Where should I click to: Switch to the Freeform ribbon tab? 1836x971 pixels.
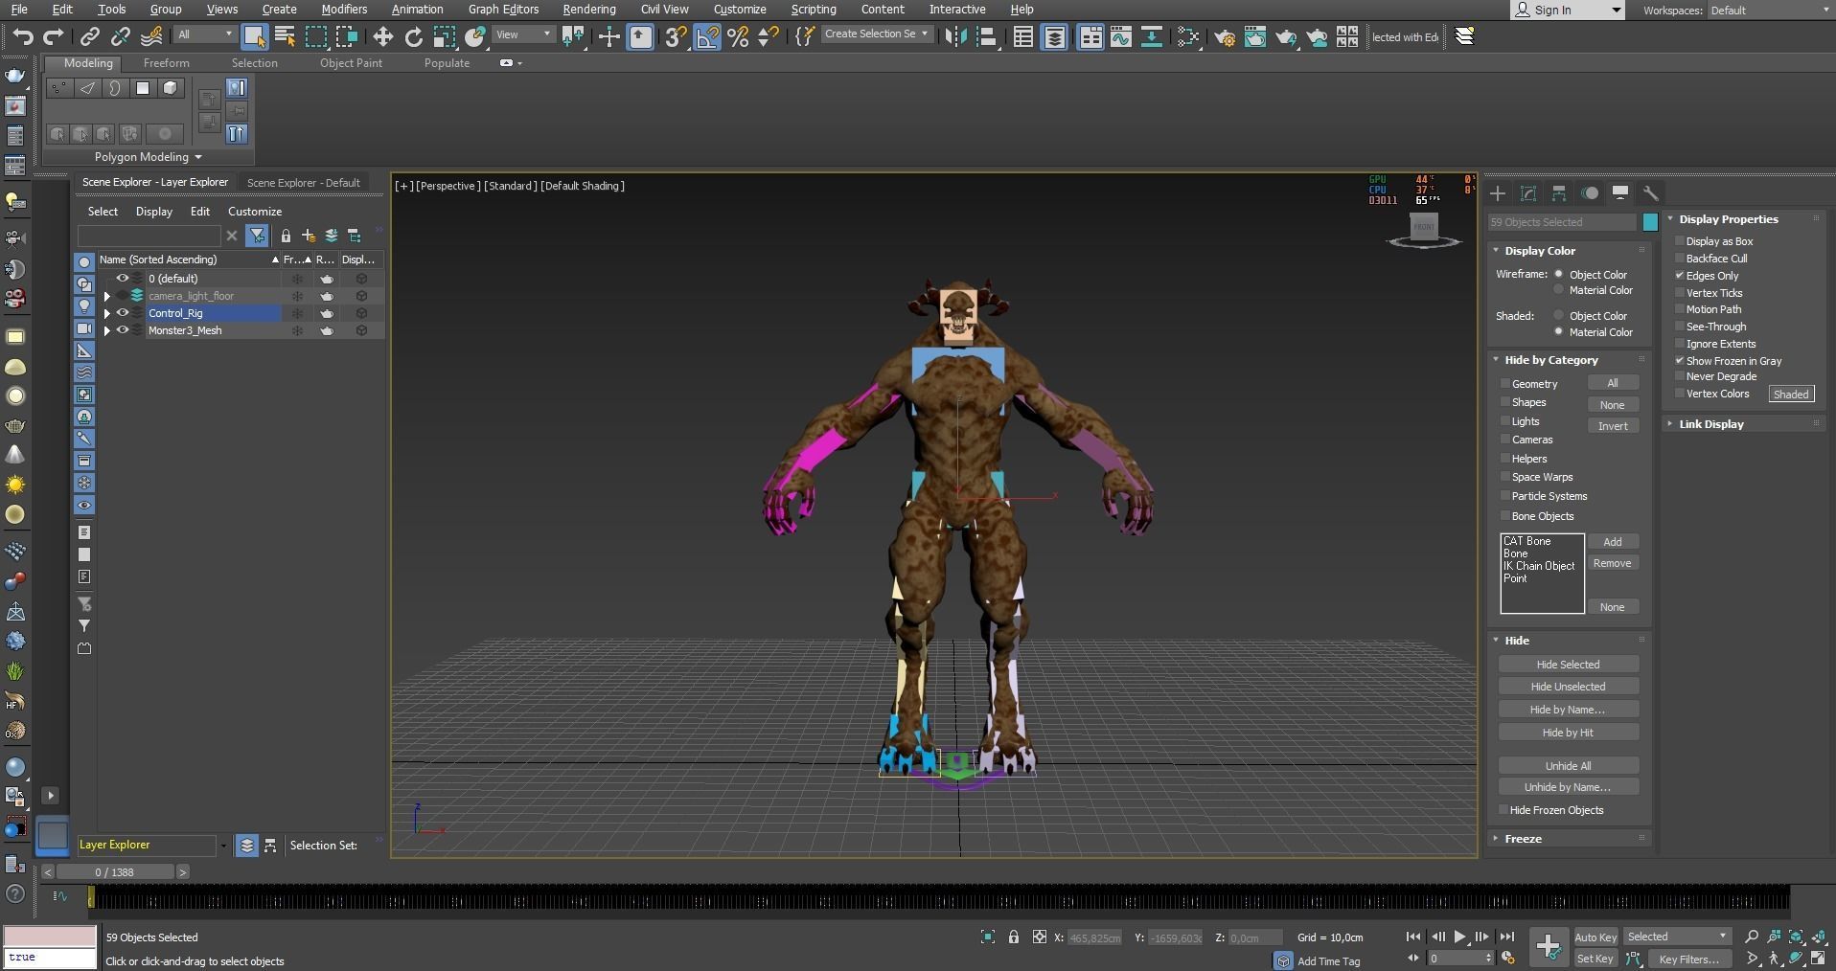coord(167,63)
